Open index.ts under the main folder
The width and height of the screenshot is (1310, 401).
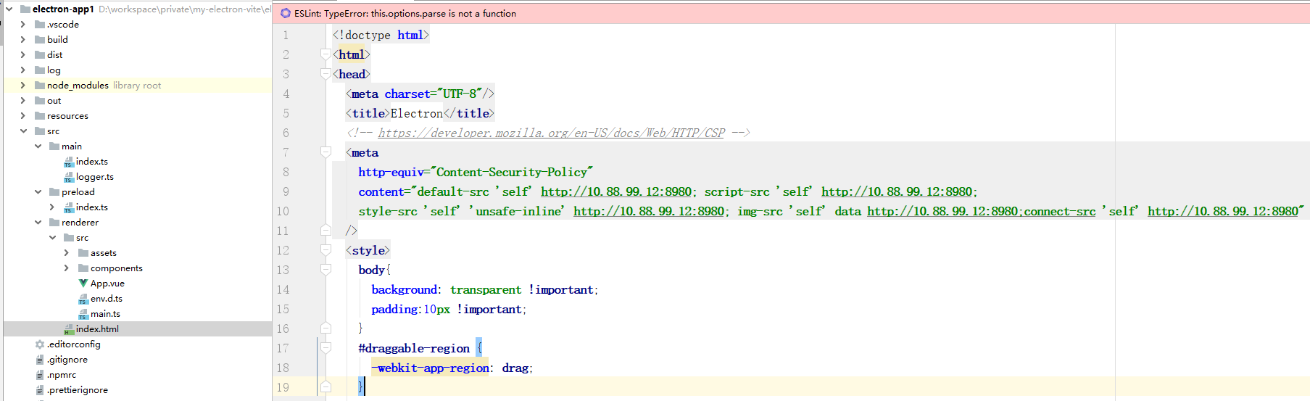pyautogui.click(x=92, y=162)
